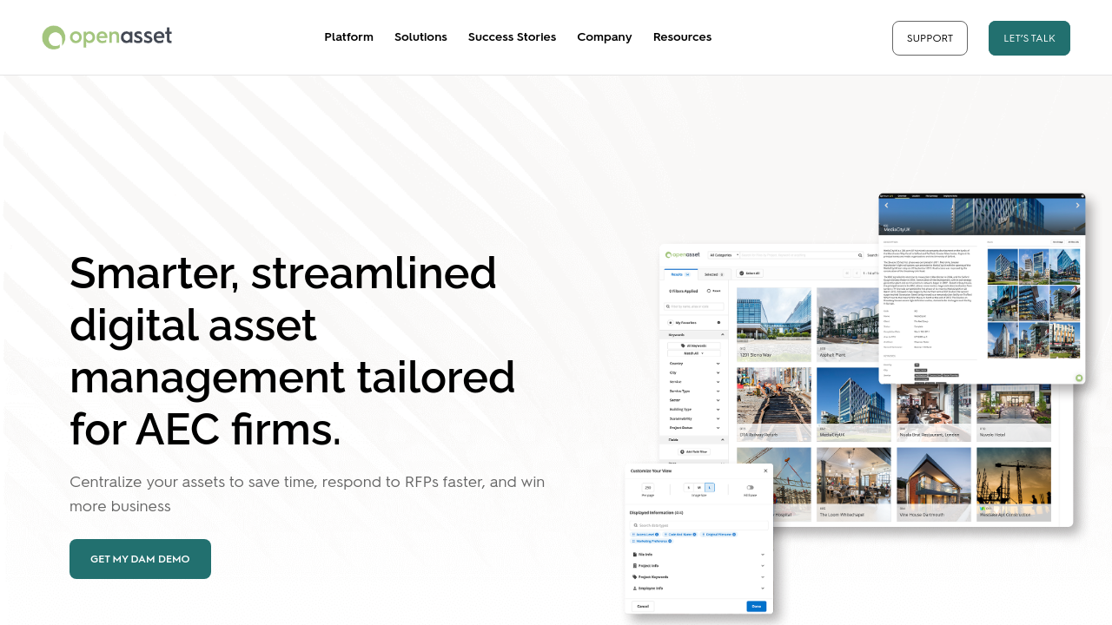Open the DTA Railway Rebuild thumbnail
The height and width of the screenshot is (625, 1112).
tap(774, 405)
